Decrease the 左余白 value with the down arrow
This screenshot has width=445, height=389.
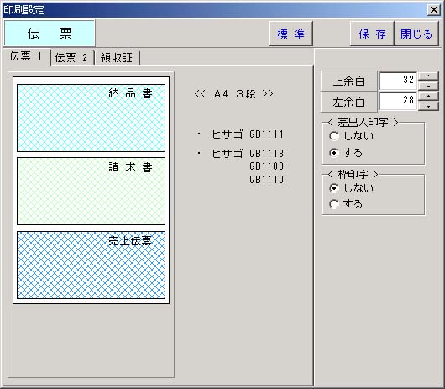coord(428,106)
